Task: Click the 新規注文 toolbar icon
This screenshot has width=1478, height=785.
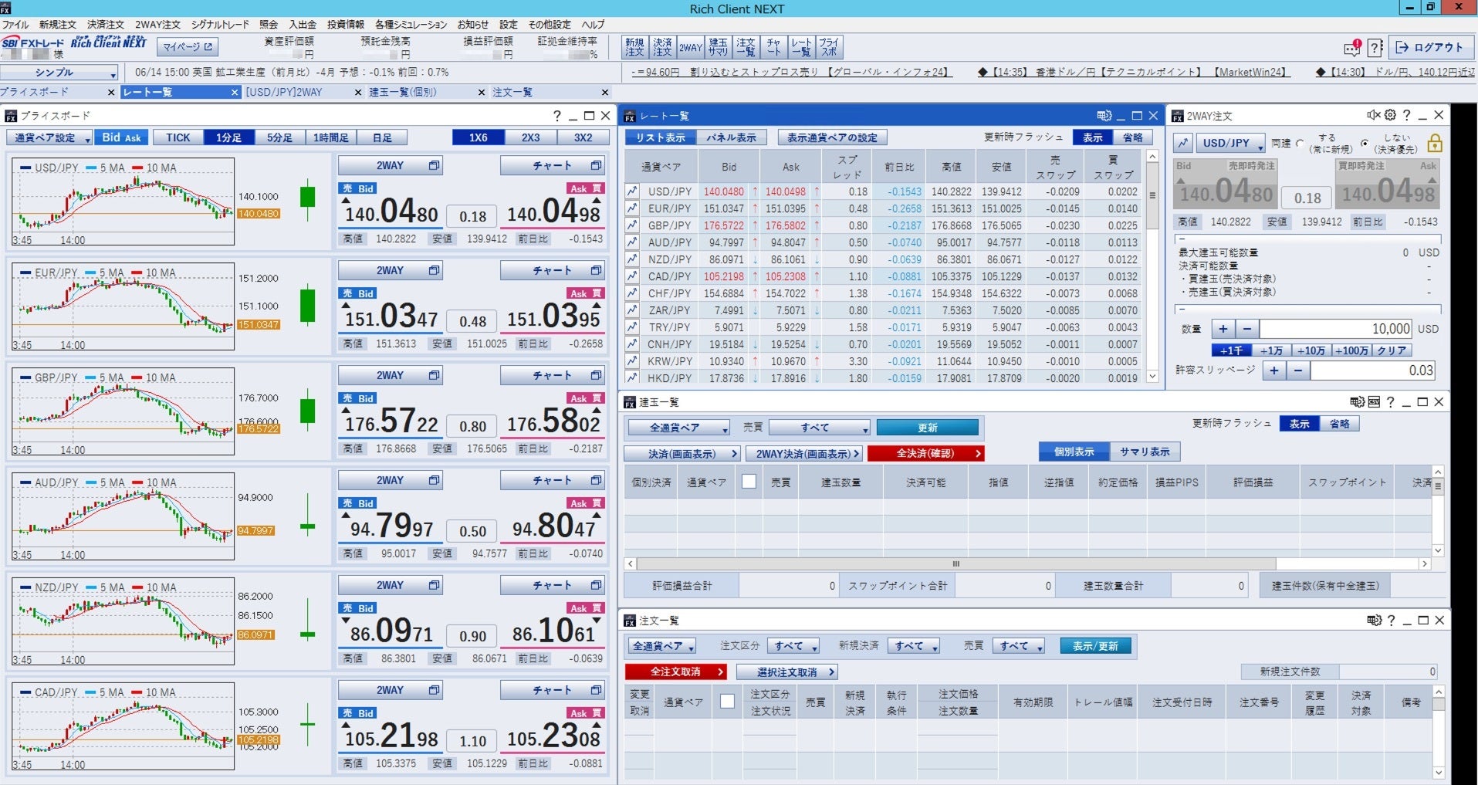Action: click(634, 47)
